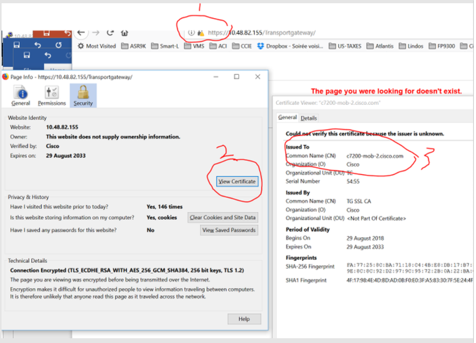Screen dimensions: 476x343
Task: Open Details tab in Certificate Viewer
Action: click(309, 118)
